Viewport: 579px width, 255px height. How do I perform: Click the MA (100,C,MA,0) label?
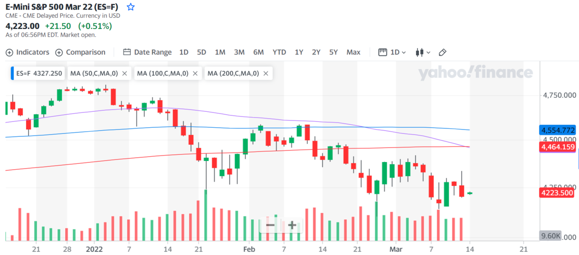tap(163, 73)
